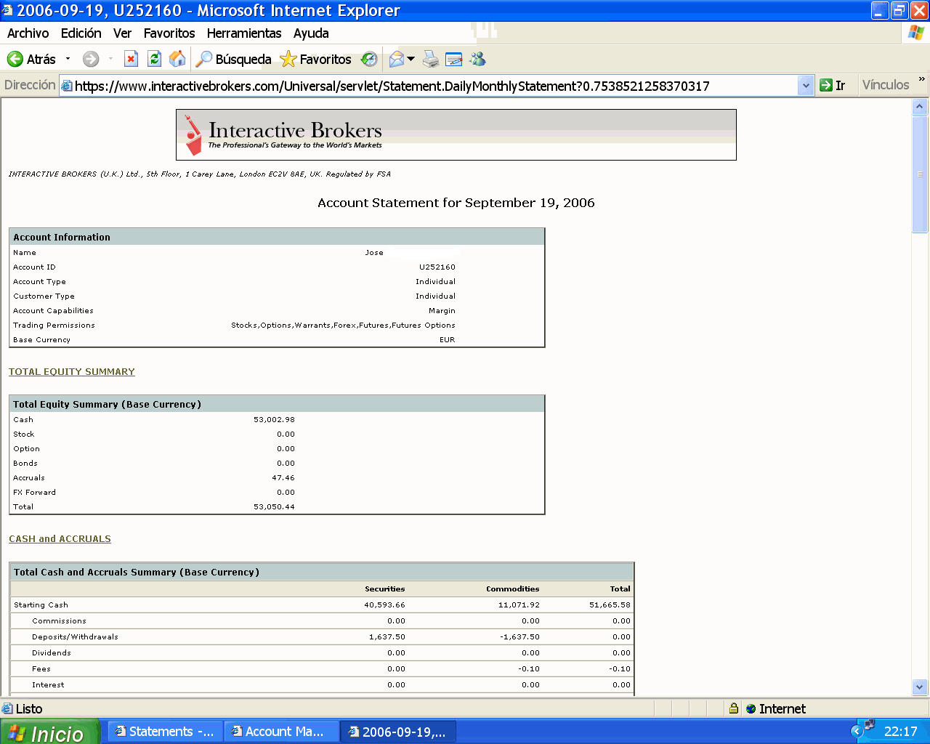The image size is (930, 744).
Task: Click the mail envelope icon
Action: 397,60
